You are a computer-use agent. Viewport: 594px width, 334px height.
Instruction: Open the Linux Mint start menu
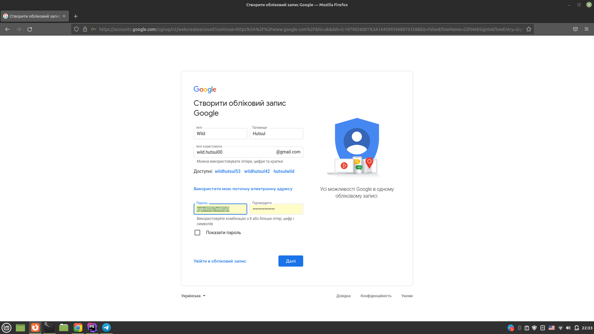pos(6,328)
